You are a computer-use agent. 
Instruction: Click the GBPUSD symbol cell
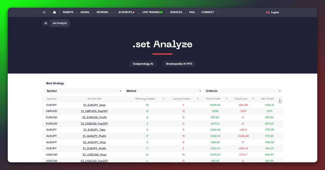pyautogui.click(x=51, y=111)
